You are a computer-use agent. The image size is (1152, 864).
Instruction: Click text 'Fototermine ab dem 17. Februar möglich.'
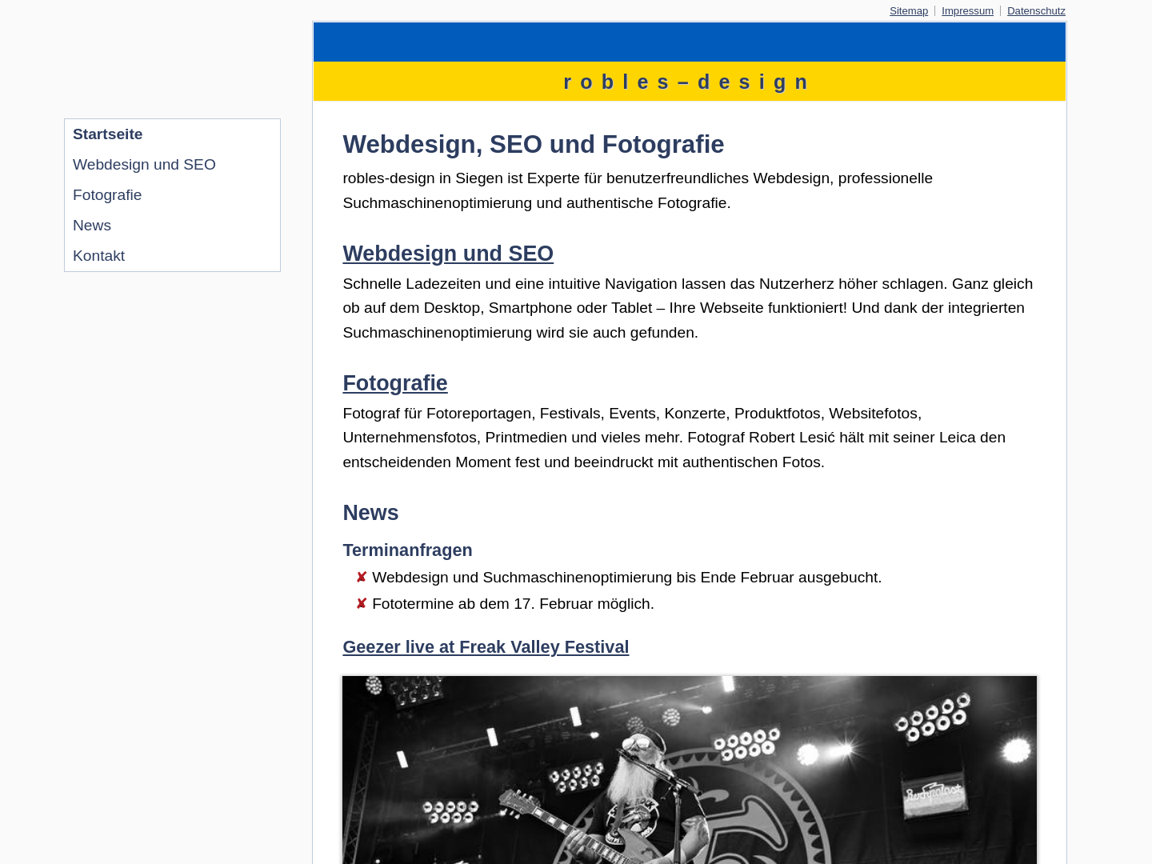[513, 604]
